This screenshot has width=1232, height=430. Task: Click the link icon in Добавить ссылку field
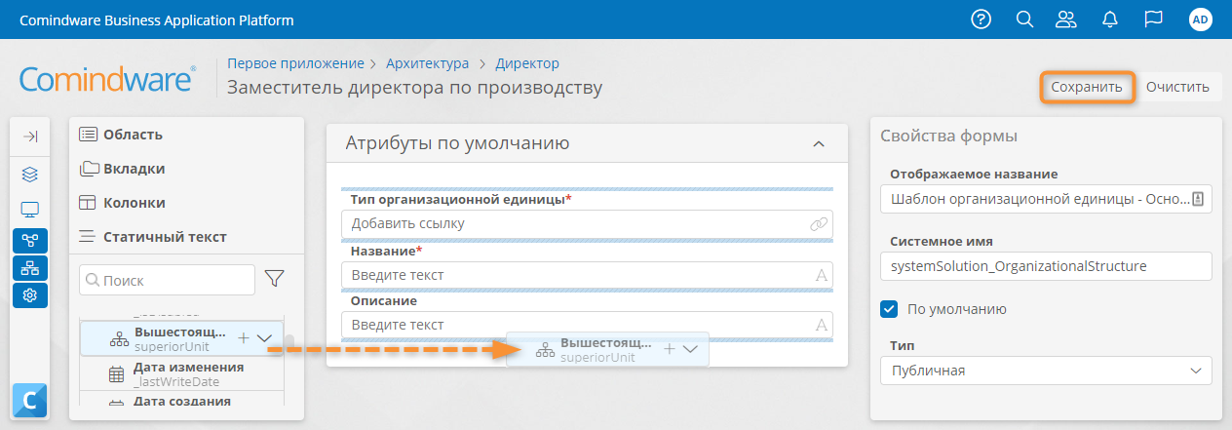coord(819,224)
